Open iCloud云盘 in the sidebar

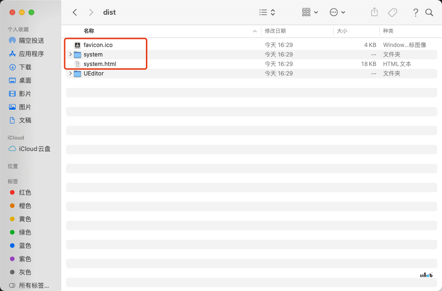point(34,149)
